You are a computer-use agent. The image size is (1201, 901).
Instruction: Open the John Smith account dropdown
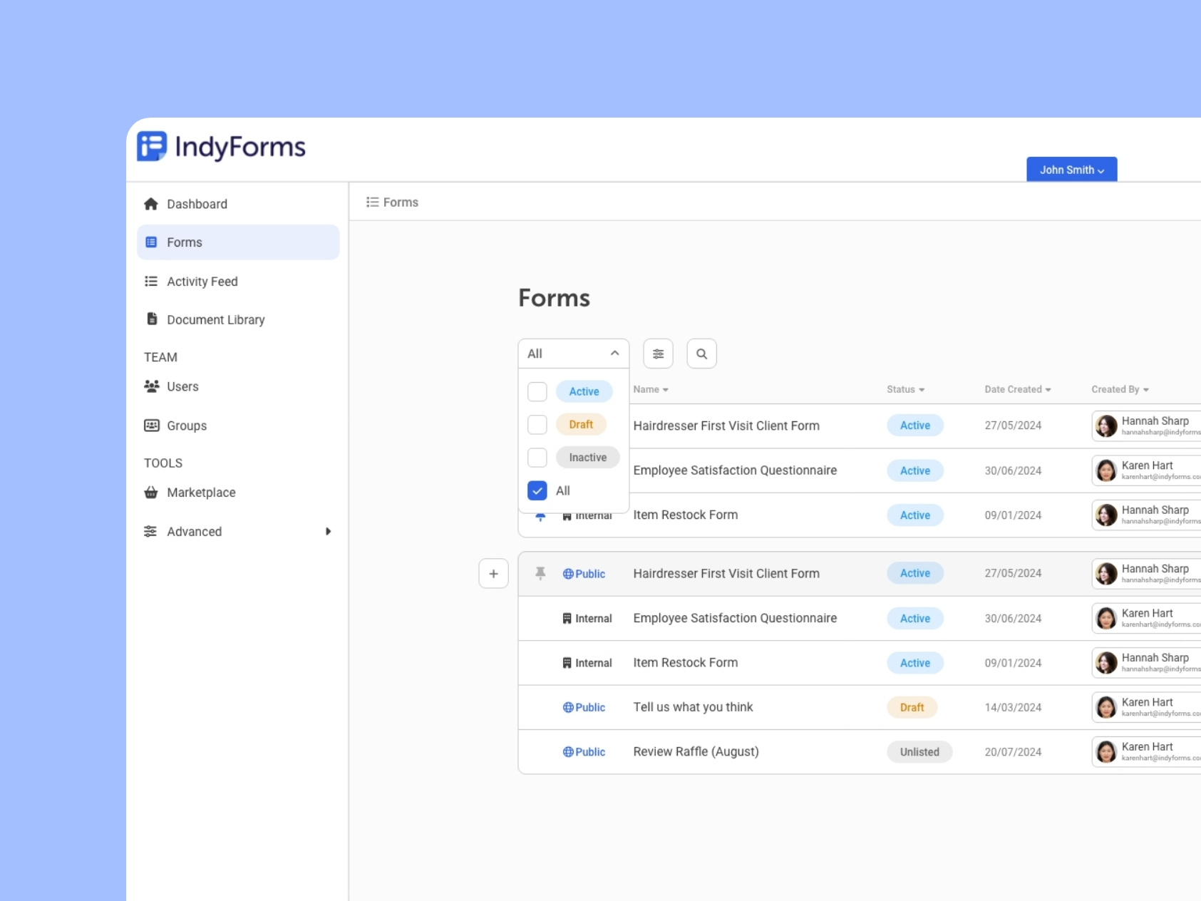pos(1071,170)
